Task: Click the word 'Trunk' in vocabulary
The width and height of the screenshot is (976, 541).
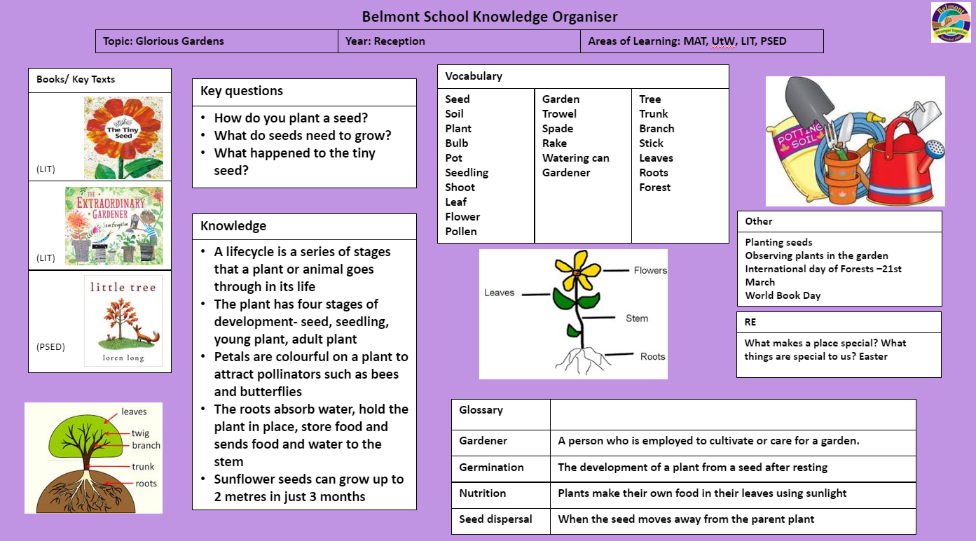Action: point(654,114)
